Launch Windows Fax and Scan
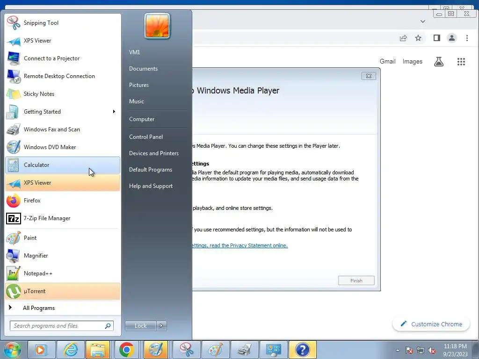Screen dimensions: 479x359 pyautogui.click(x=63, y=129)
